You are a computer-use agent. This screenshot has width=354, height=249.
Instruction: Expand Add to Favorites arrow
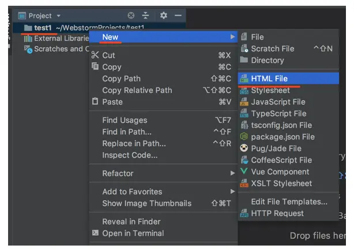point(232,191)
